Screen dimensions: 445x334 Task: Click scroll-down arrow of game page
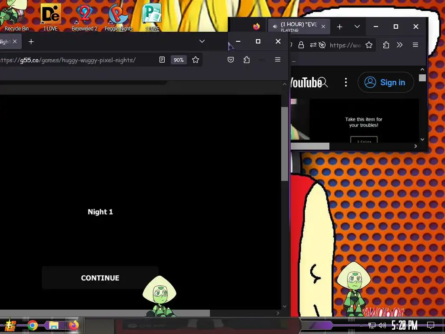(x=285, y=307)
